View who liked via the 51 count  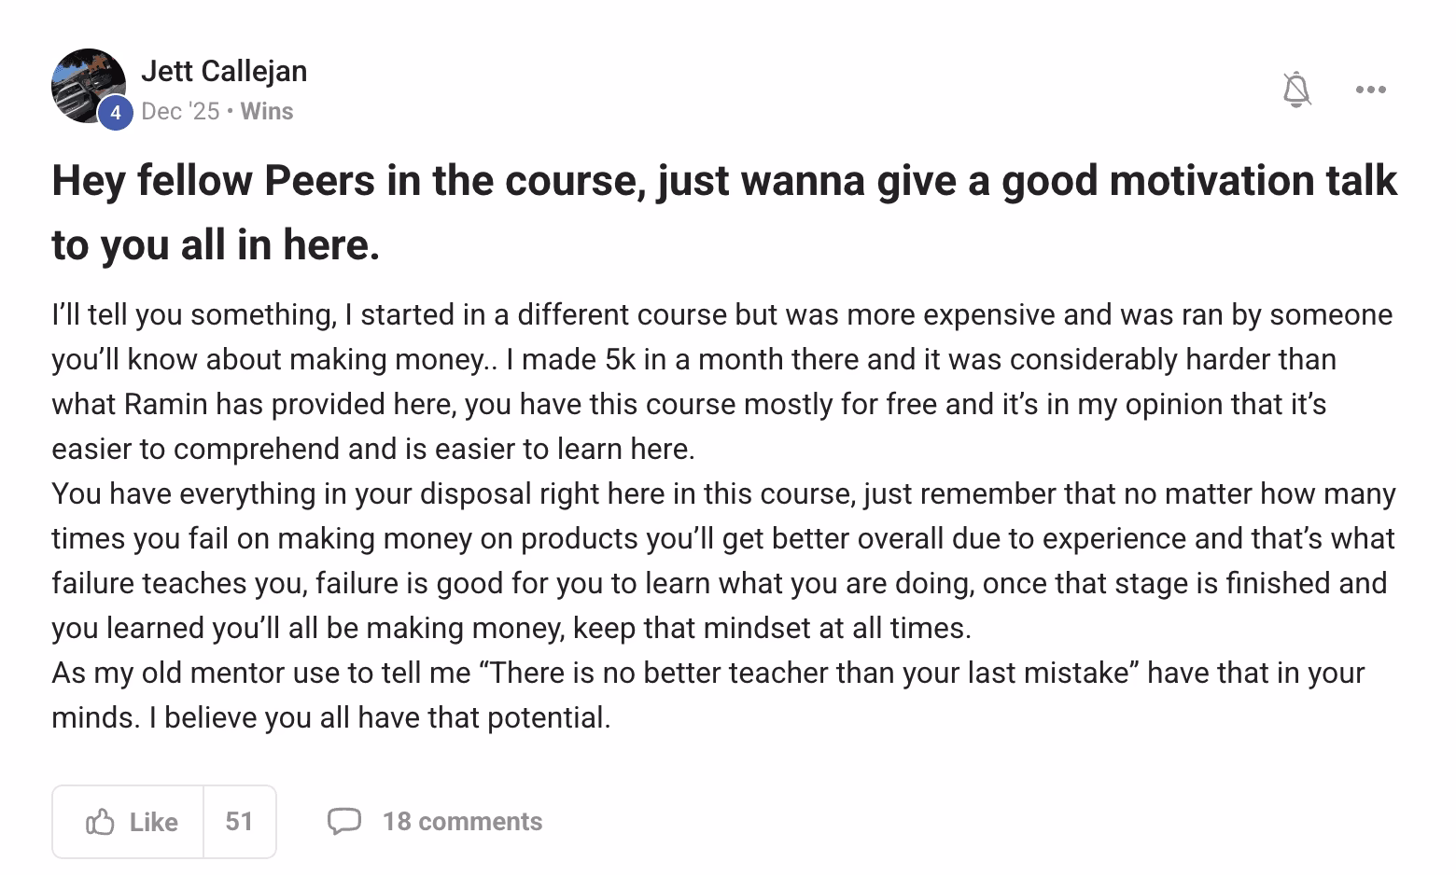click(x=239, y=822)
